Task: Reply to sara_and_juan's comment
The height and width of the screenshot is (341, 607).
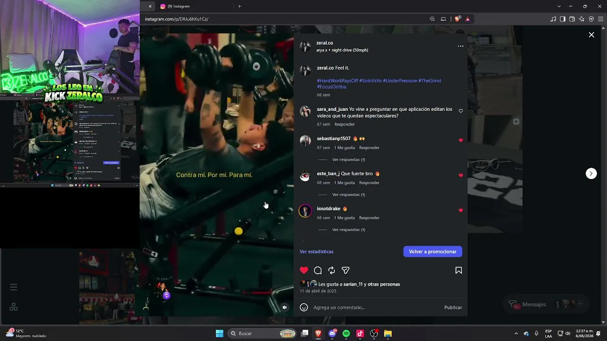Action: tap(344, 124)
